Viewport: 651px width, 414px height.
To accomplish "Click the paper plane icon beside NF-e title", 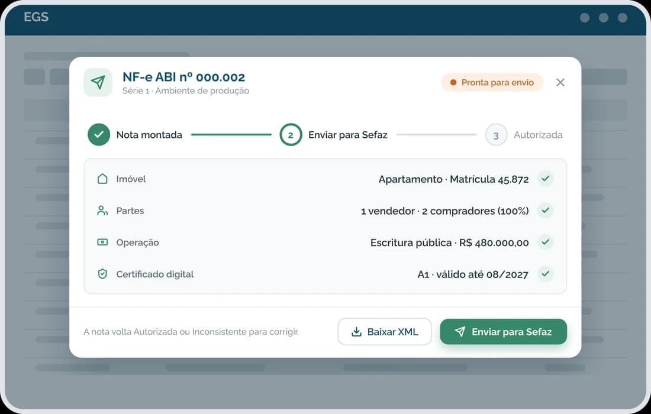I will pyautogui.click(x=98, y=82).
